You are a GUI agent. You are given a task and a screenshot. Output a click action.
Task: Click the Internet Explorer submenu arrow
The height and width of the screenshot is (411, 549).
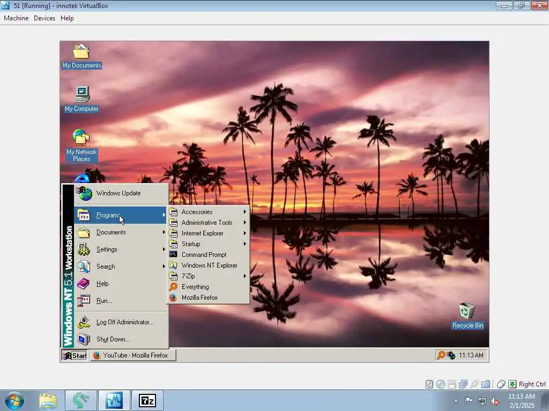point(245,233)
